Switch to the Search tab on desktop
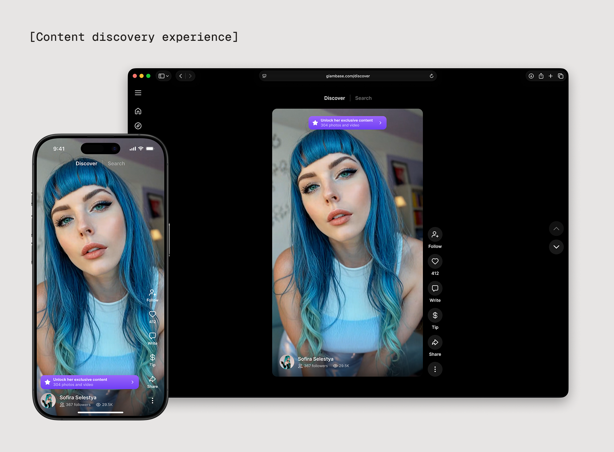The width and height of the screenshot is (614, 452). tap(363, 98)
